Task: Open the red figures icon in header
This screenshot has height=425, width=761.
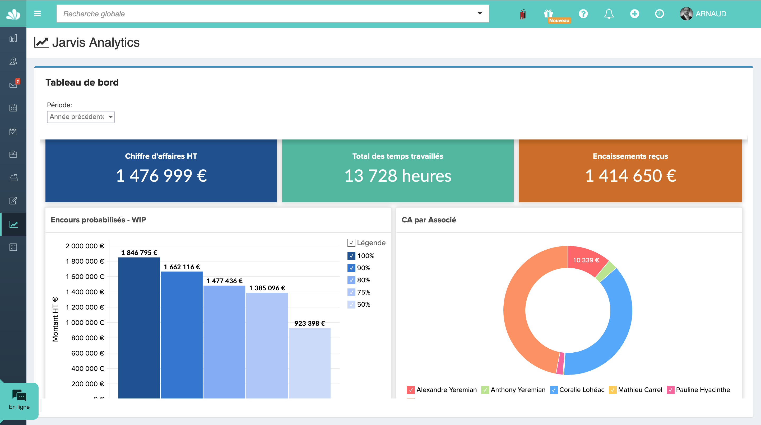Action: click(x=523, y=14)
